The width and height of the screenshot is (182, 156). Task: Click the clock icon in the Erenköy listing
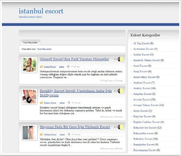point(69,102)
